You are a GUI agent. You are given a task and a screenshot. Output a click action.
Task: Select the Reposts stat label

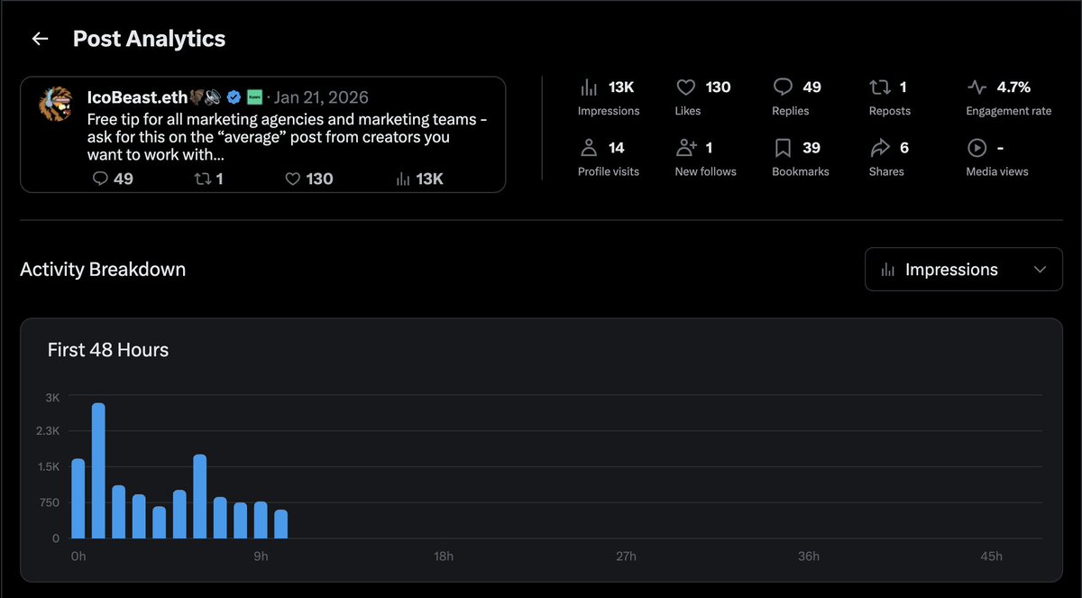(890, 111)
